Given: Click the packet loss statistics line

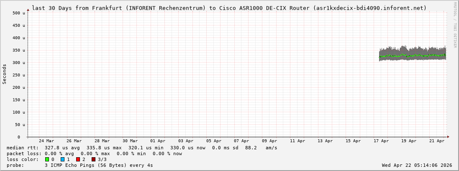Looking at the screenshot, I should pyautogui.click(x=94, y=153).
